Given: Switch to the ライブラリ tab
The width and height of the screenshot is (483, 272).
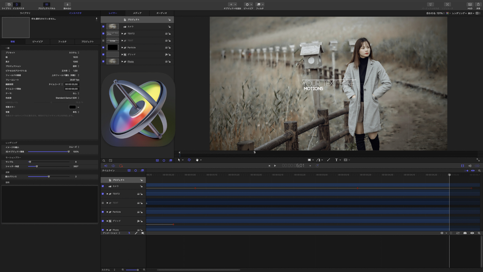Looking at the screenshot, I should (x=25, y=13).
